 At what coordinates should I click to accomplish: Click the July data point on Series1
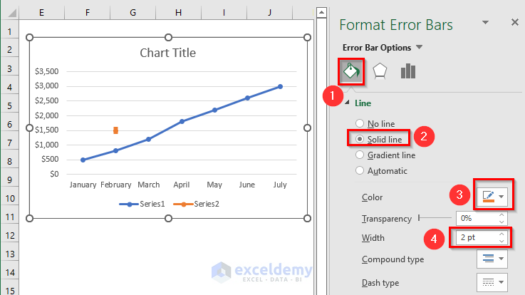[280, 87]
